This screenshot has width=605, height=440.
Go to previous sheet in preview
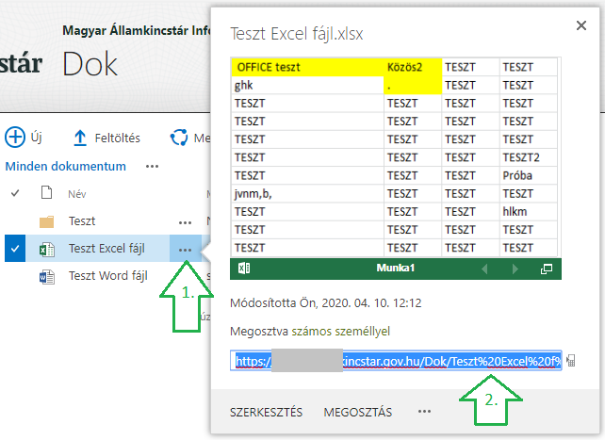484,269
